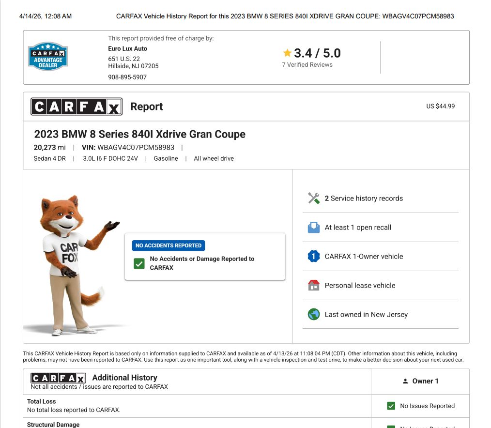Click the CARFAX Advantage Dealer badge

pos(48,56)
